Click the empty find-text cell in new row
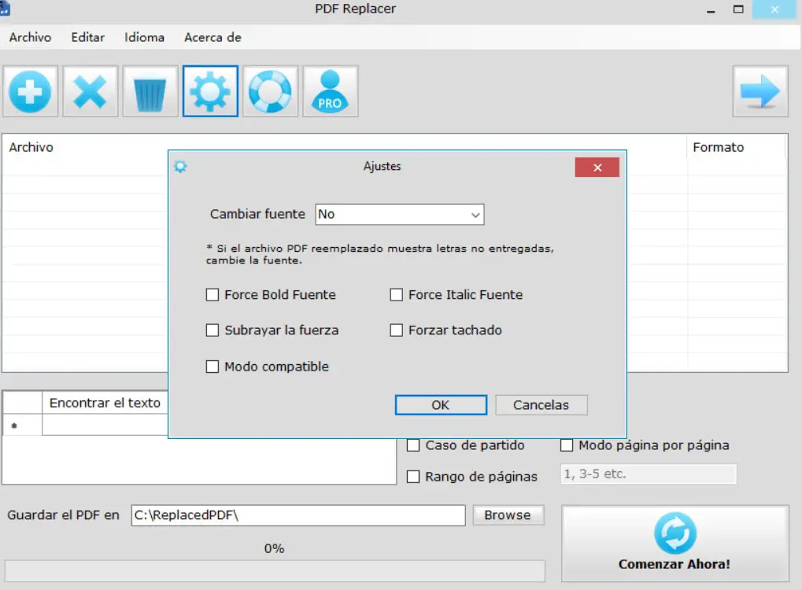 click(x=105, y=425)
